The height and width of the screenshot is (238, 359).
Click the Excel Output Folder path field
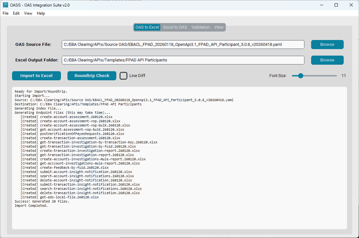pos(183,60)
